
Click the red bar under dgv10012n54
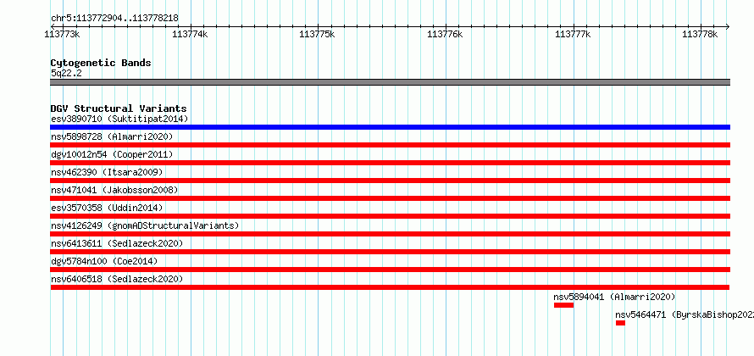390,163
